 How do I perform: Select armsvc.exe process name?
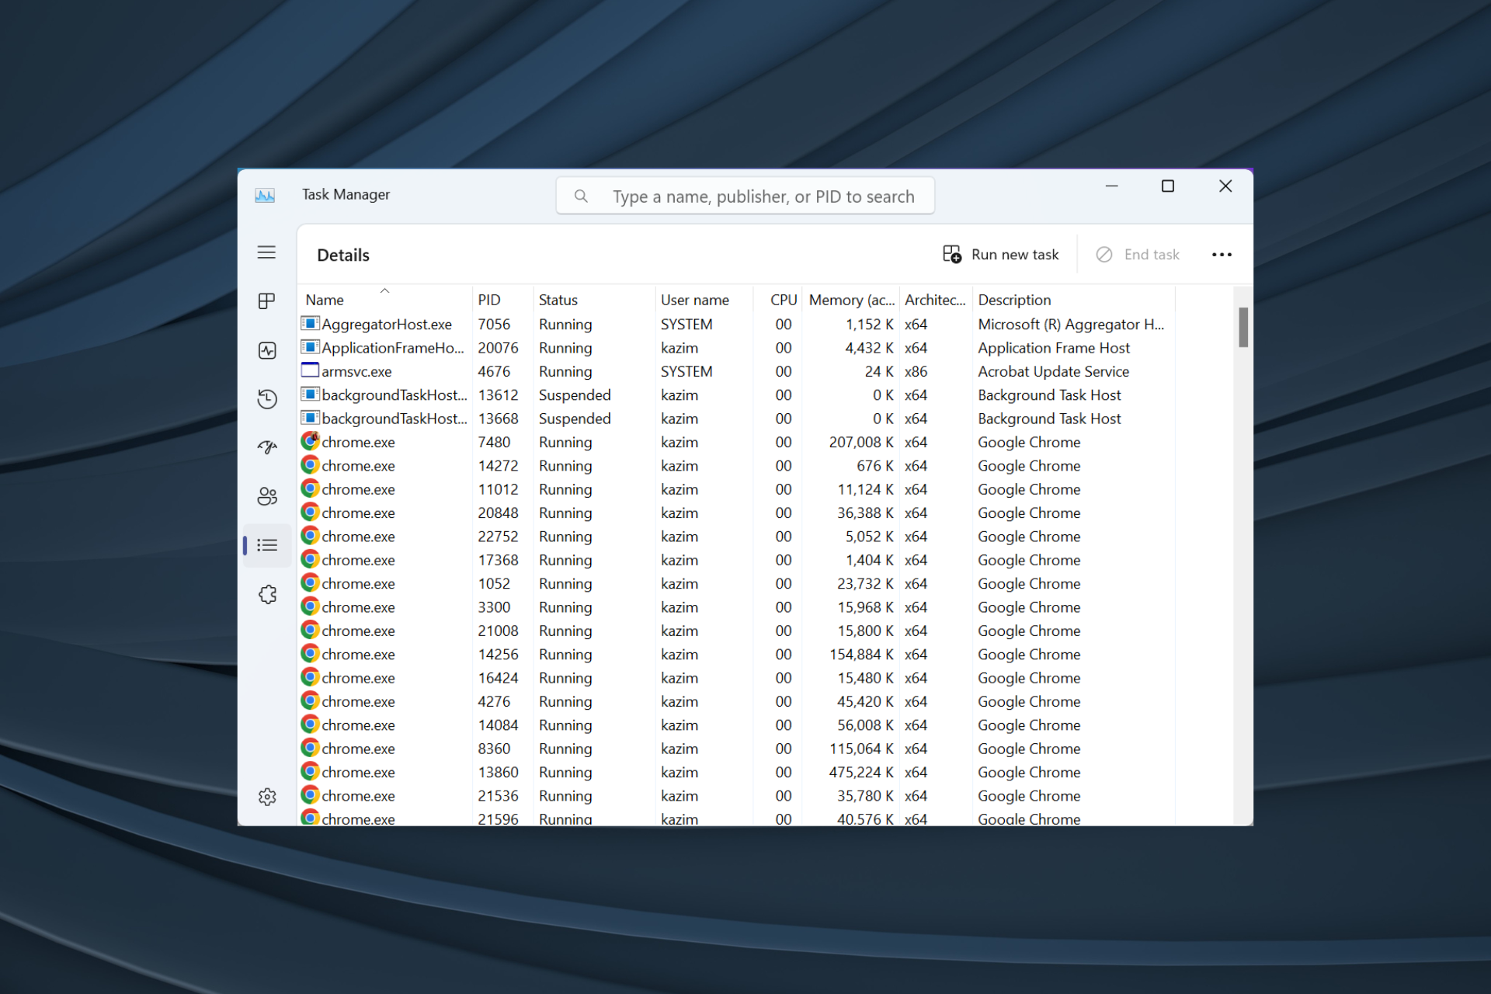click(x=356, y=372)
